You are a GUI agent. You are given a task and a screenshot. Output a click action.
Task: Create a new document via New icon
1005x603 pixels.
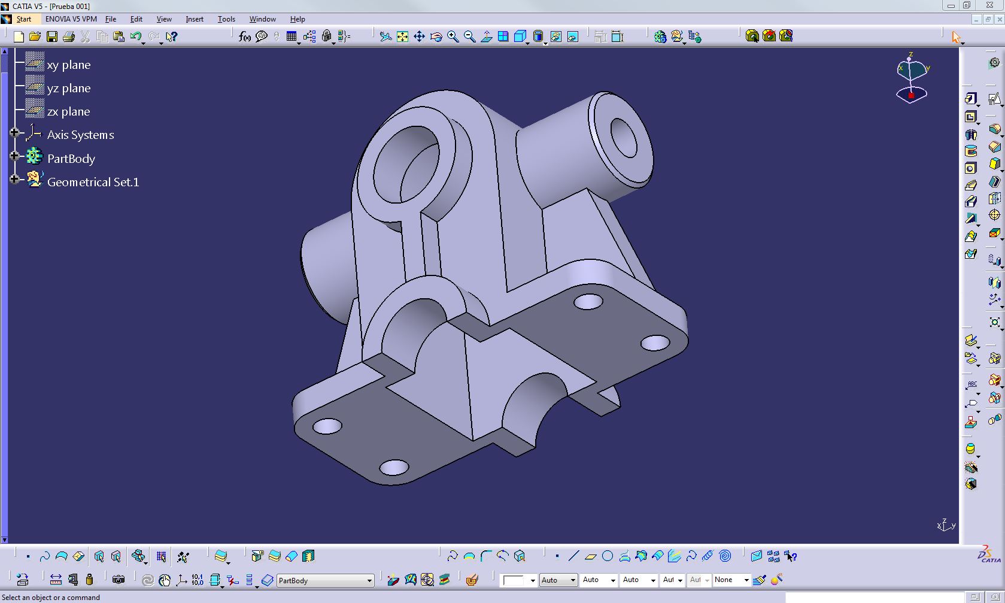19,37
